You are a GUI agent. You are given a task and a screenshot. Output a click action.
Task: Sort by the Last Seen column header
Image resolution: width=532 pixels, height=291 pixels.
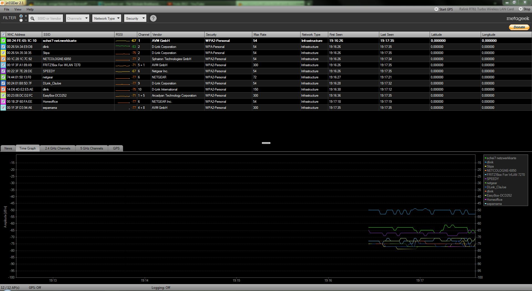(404, 35)
